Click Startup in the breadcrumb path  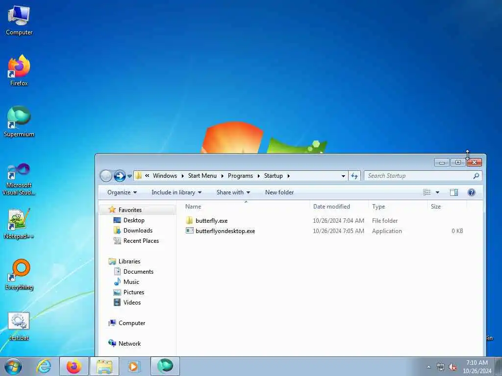pyautogui.click(x=274, y=176)
